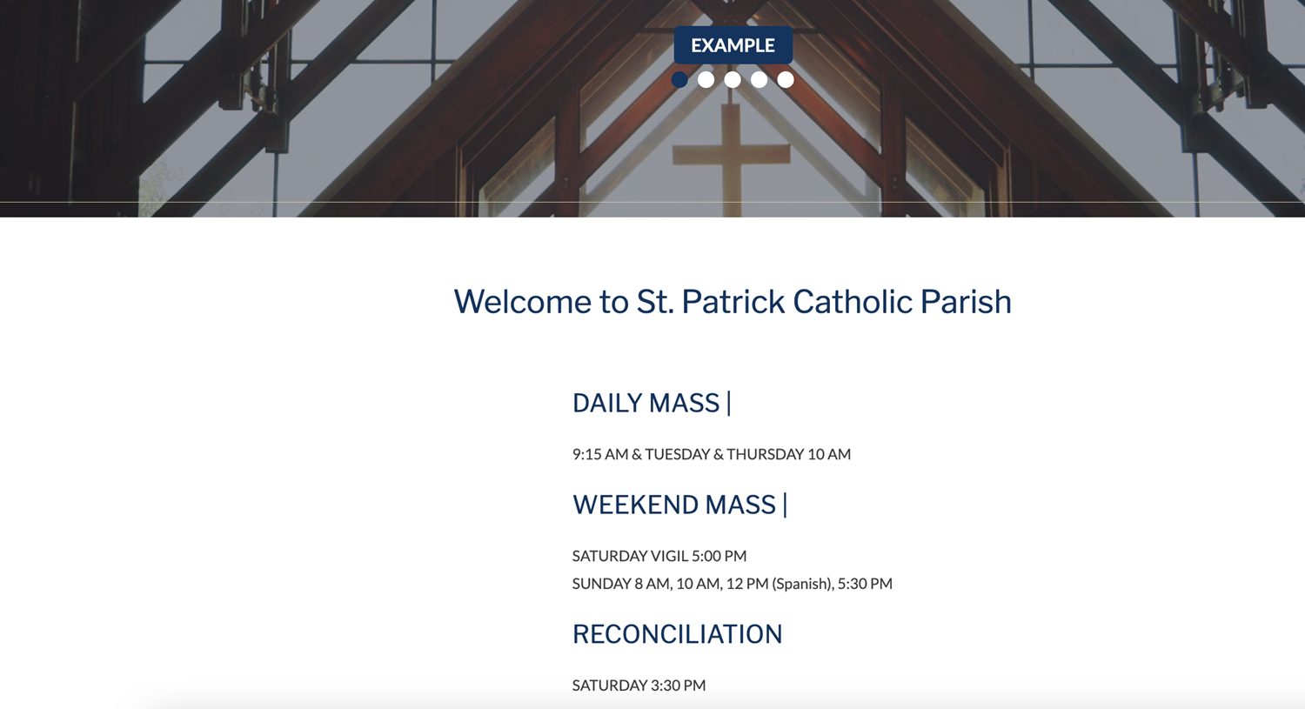Screen dimensions: 1305x709
Task: Click the vertical bar after DAILY MASS
Action: [729, 403]
